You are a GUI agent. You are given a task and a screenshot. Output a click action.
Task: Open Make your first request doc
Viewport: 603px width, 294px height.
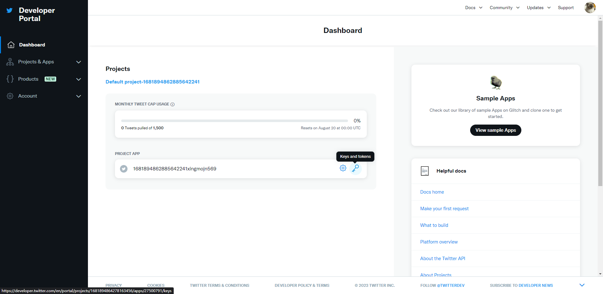point(444,209)
